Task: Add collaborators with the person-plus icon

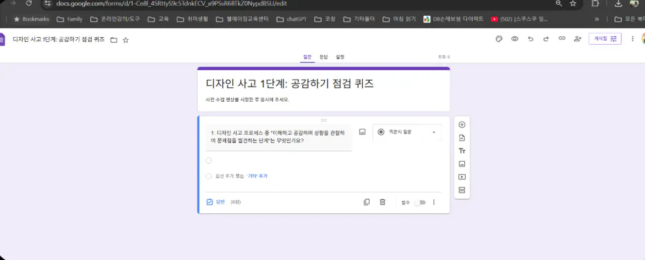Action: click(577, 39)
